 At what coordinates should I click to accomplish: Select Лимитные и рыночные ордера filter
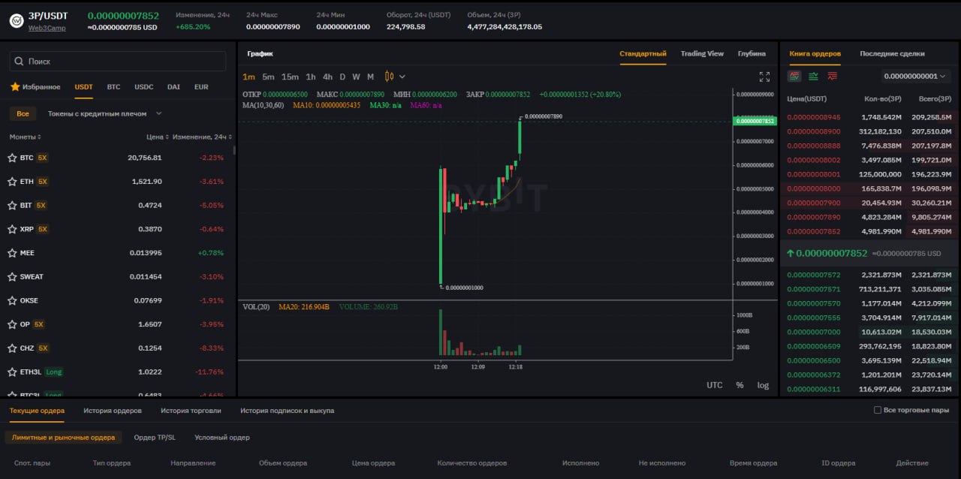pos(63,437)
